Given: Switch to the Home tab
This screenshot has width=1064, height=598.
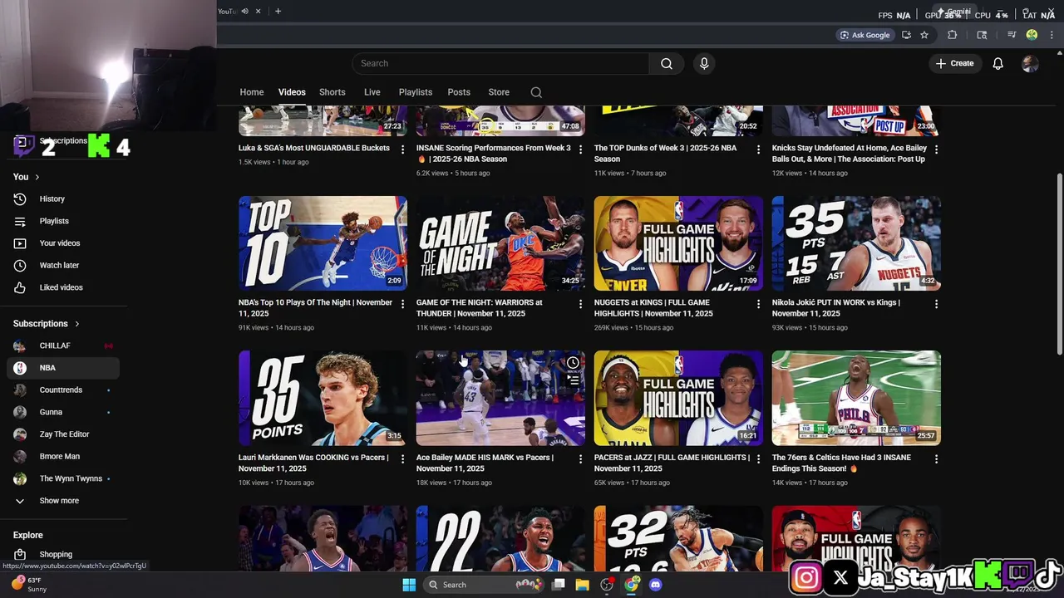Looking at the screenshot, I should 252,92.
